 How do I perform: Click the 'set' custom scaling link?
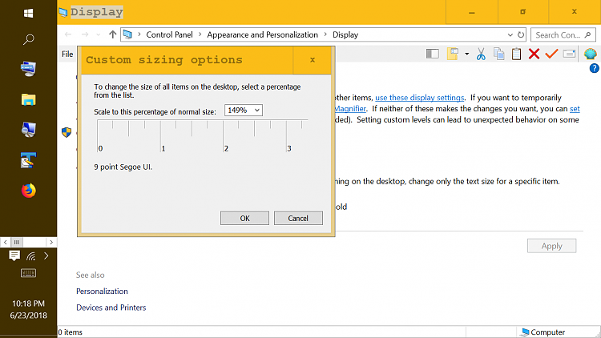[575, 109]
